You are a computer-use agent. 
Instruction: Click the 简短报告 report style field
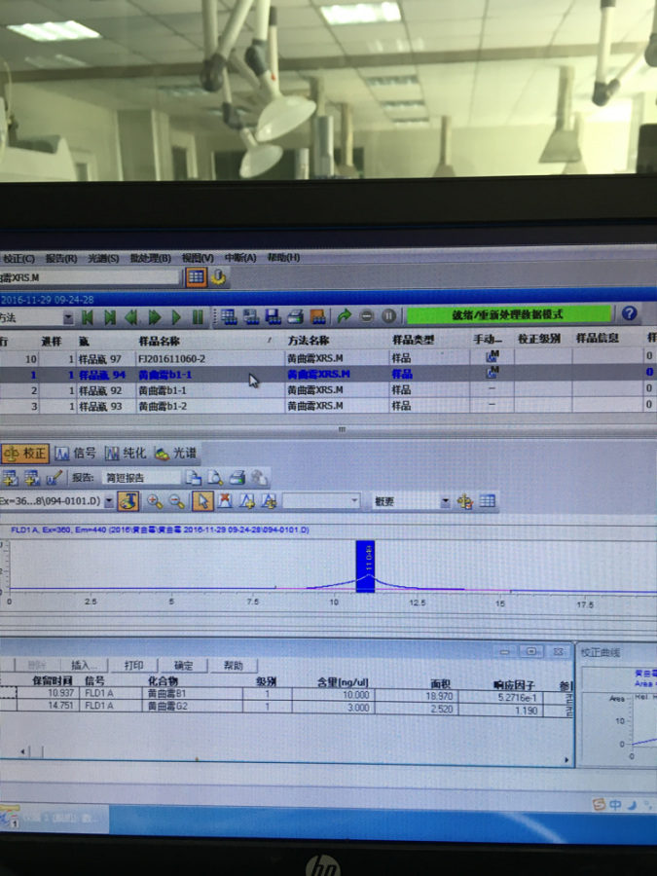tap(141, 478)
